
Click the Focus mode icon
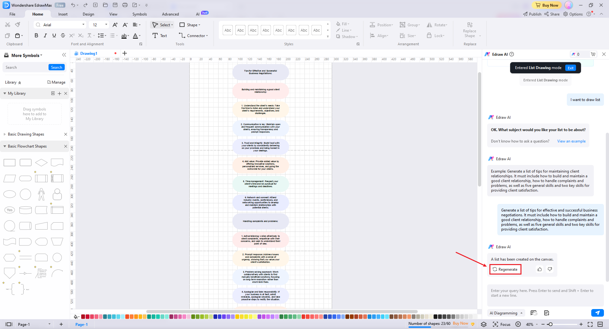pyautogui.click(x=495, y=324)
